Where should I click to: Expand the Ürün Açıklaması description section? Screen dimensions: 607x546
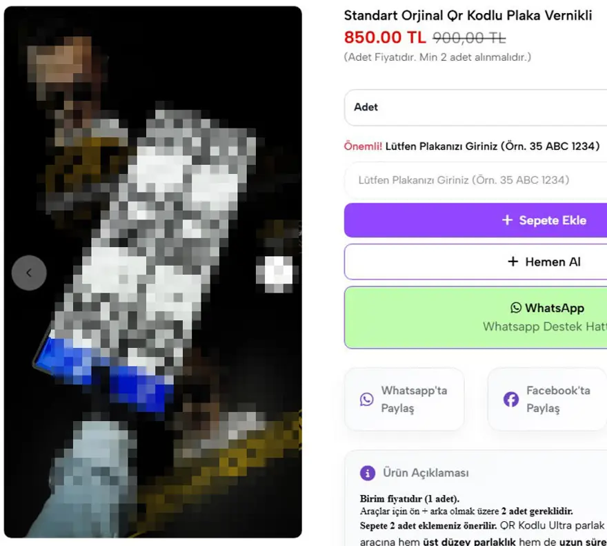[x=426, y=473]
